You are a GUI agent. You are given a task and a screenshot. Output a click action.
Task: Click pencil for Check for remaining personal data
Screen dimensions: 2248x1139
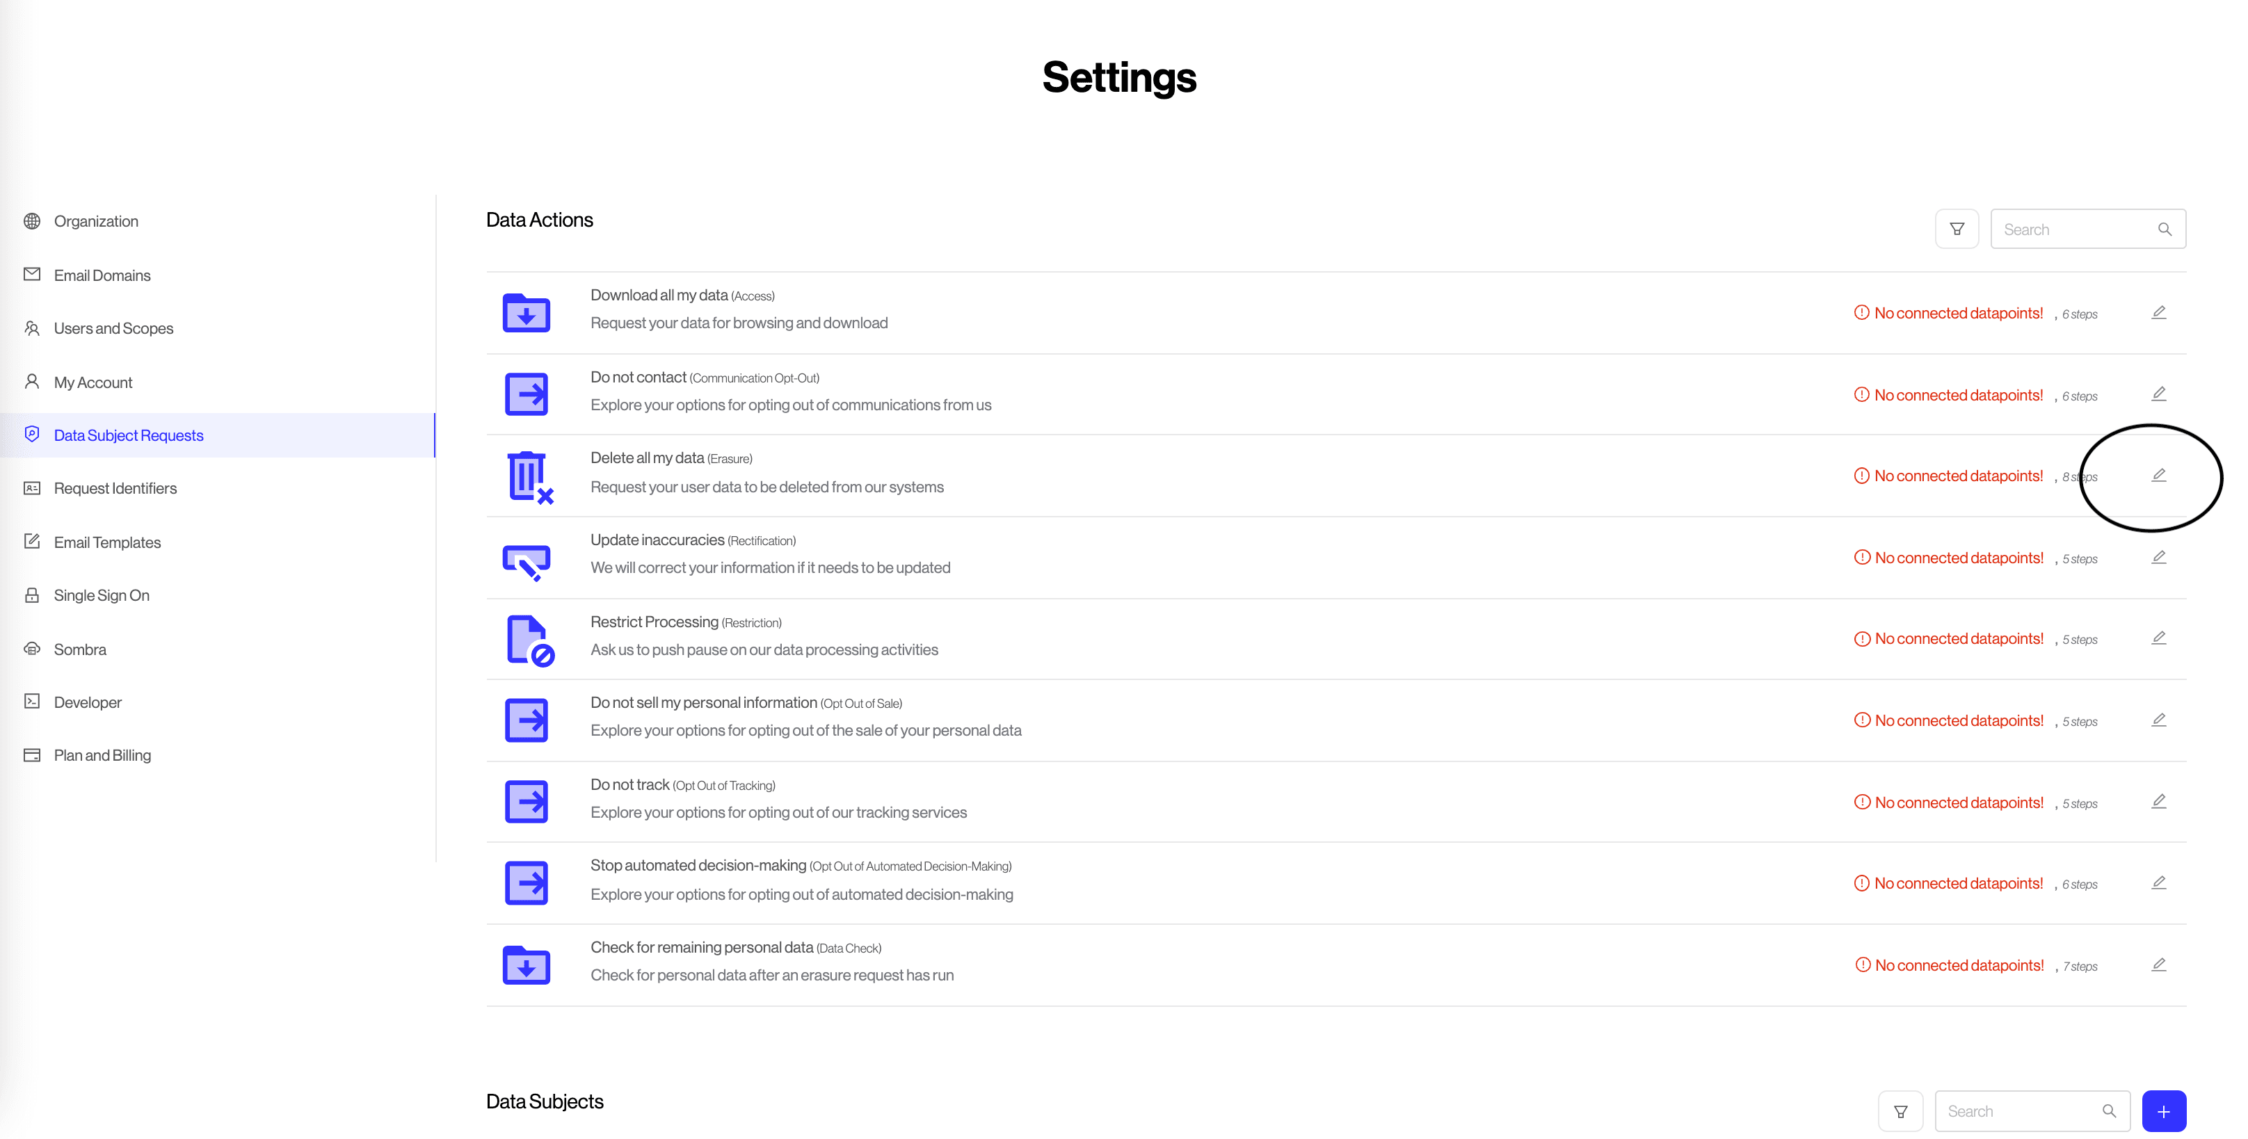[x=2158, y=964]
